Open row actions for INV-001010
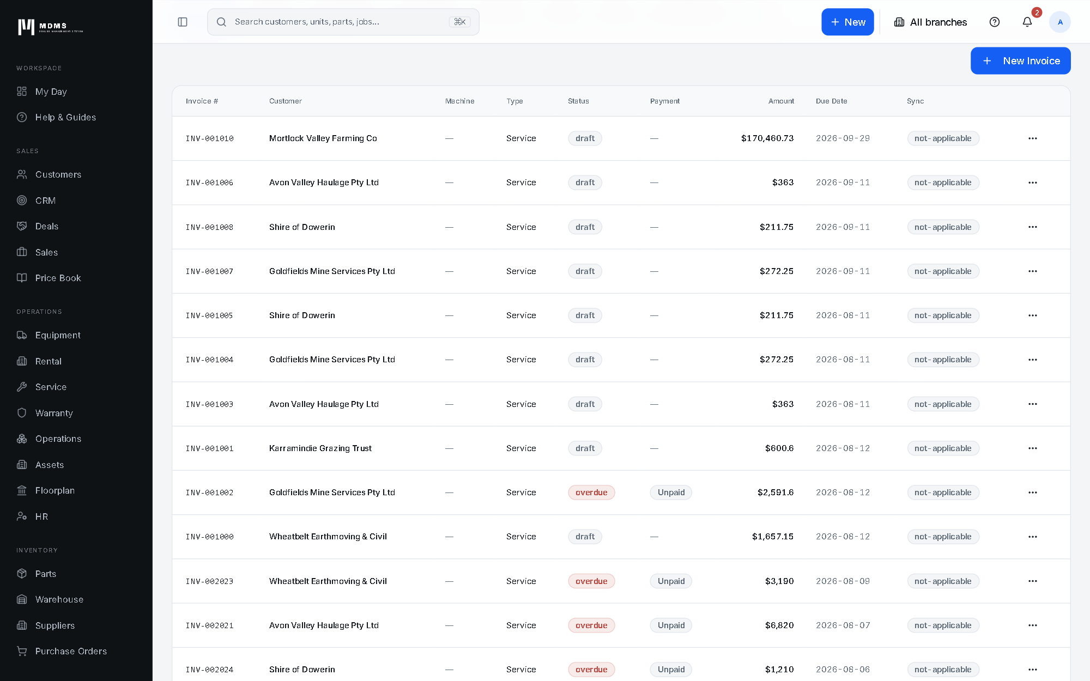The width and height of the screenshot is (1090, 681). tap(1033, 138)
